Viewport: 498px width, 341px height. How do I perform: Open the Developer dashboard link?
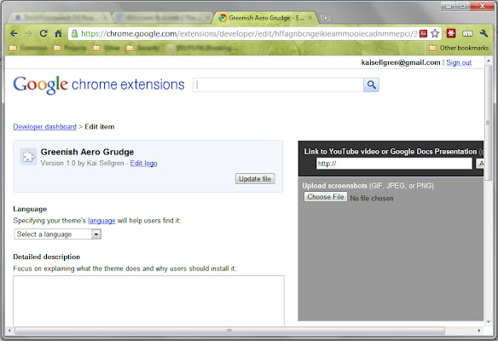point(45,127)
